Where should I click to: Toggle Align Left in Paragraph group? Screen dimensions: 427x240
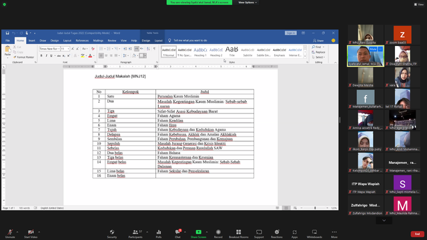pyautogui.click(x=101, y=56)
